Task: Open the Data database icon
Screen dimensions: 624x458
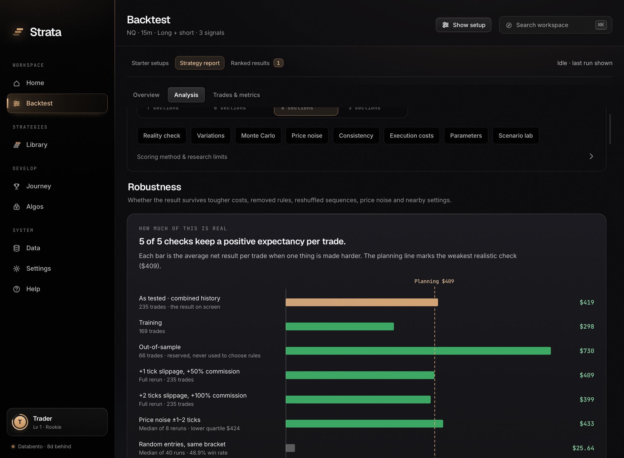Action: (x=17, y=248)
